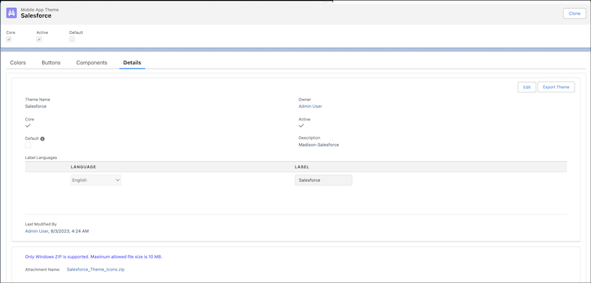Viewport: 591px width, 283px height.
Task: Click the Only Windows ZIP supported notice
Action: pos(94,256)
